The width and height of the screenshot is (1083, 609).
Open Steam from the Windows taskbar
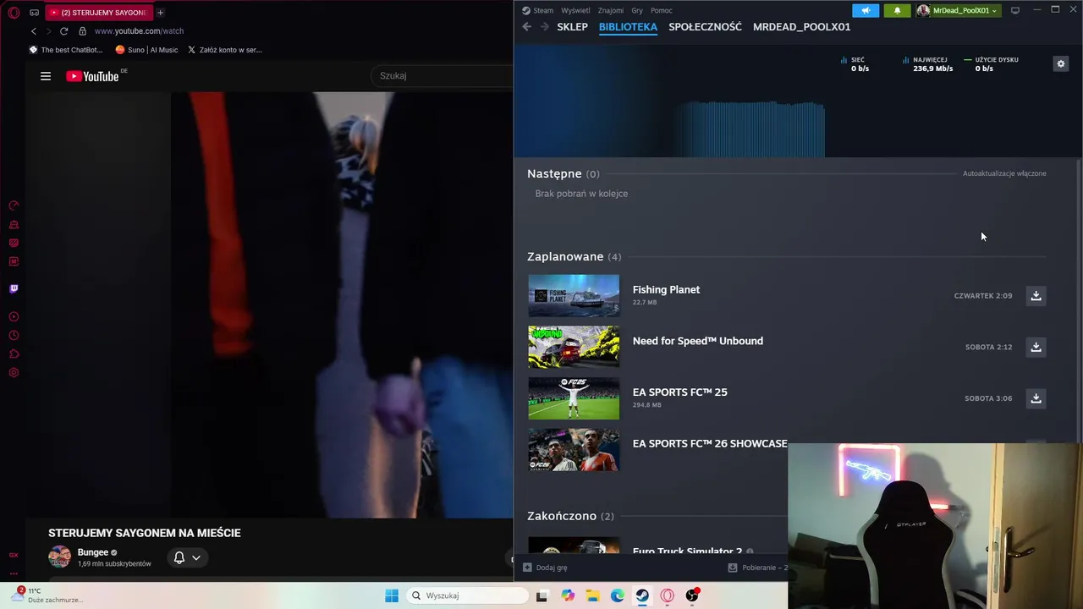click(642, 595)
